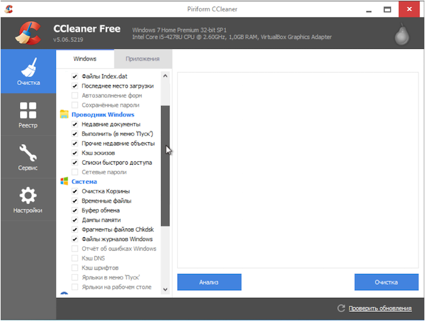Screen dimensions: 425x321
Task: Toggle Списки быстрого доступа checkbox
Action: coord(75,162)
